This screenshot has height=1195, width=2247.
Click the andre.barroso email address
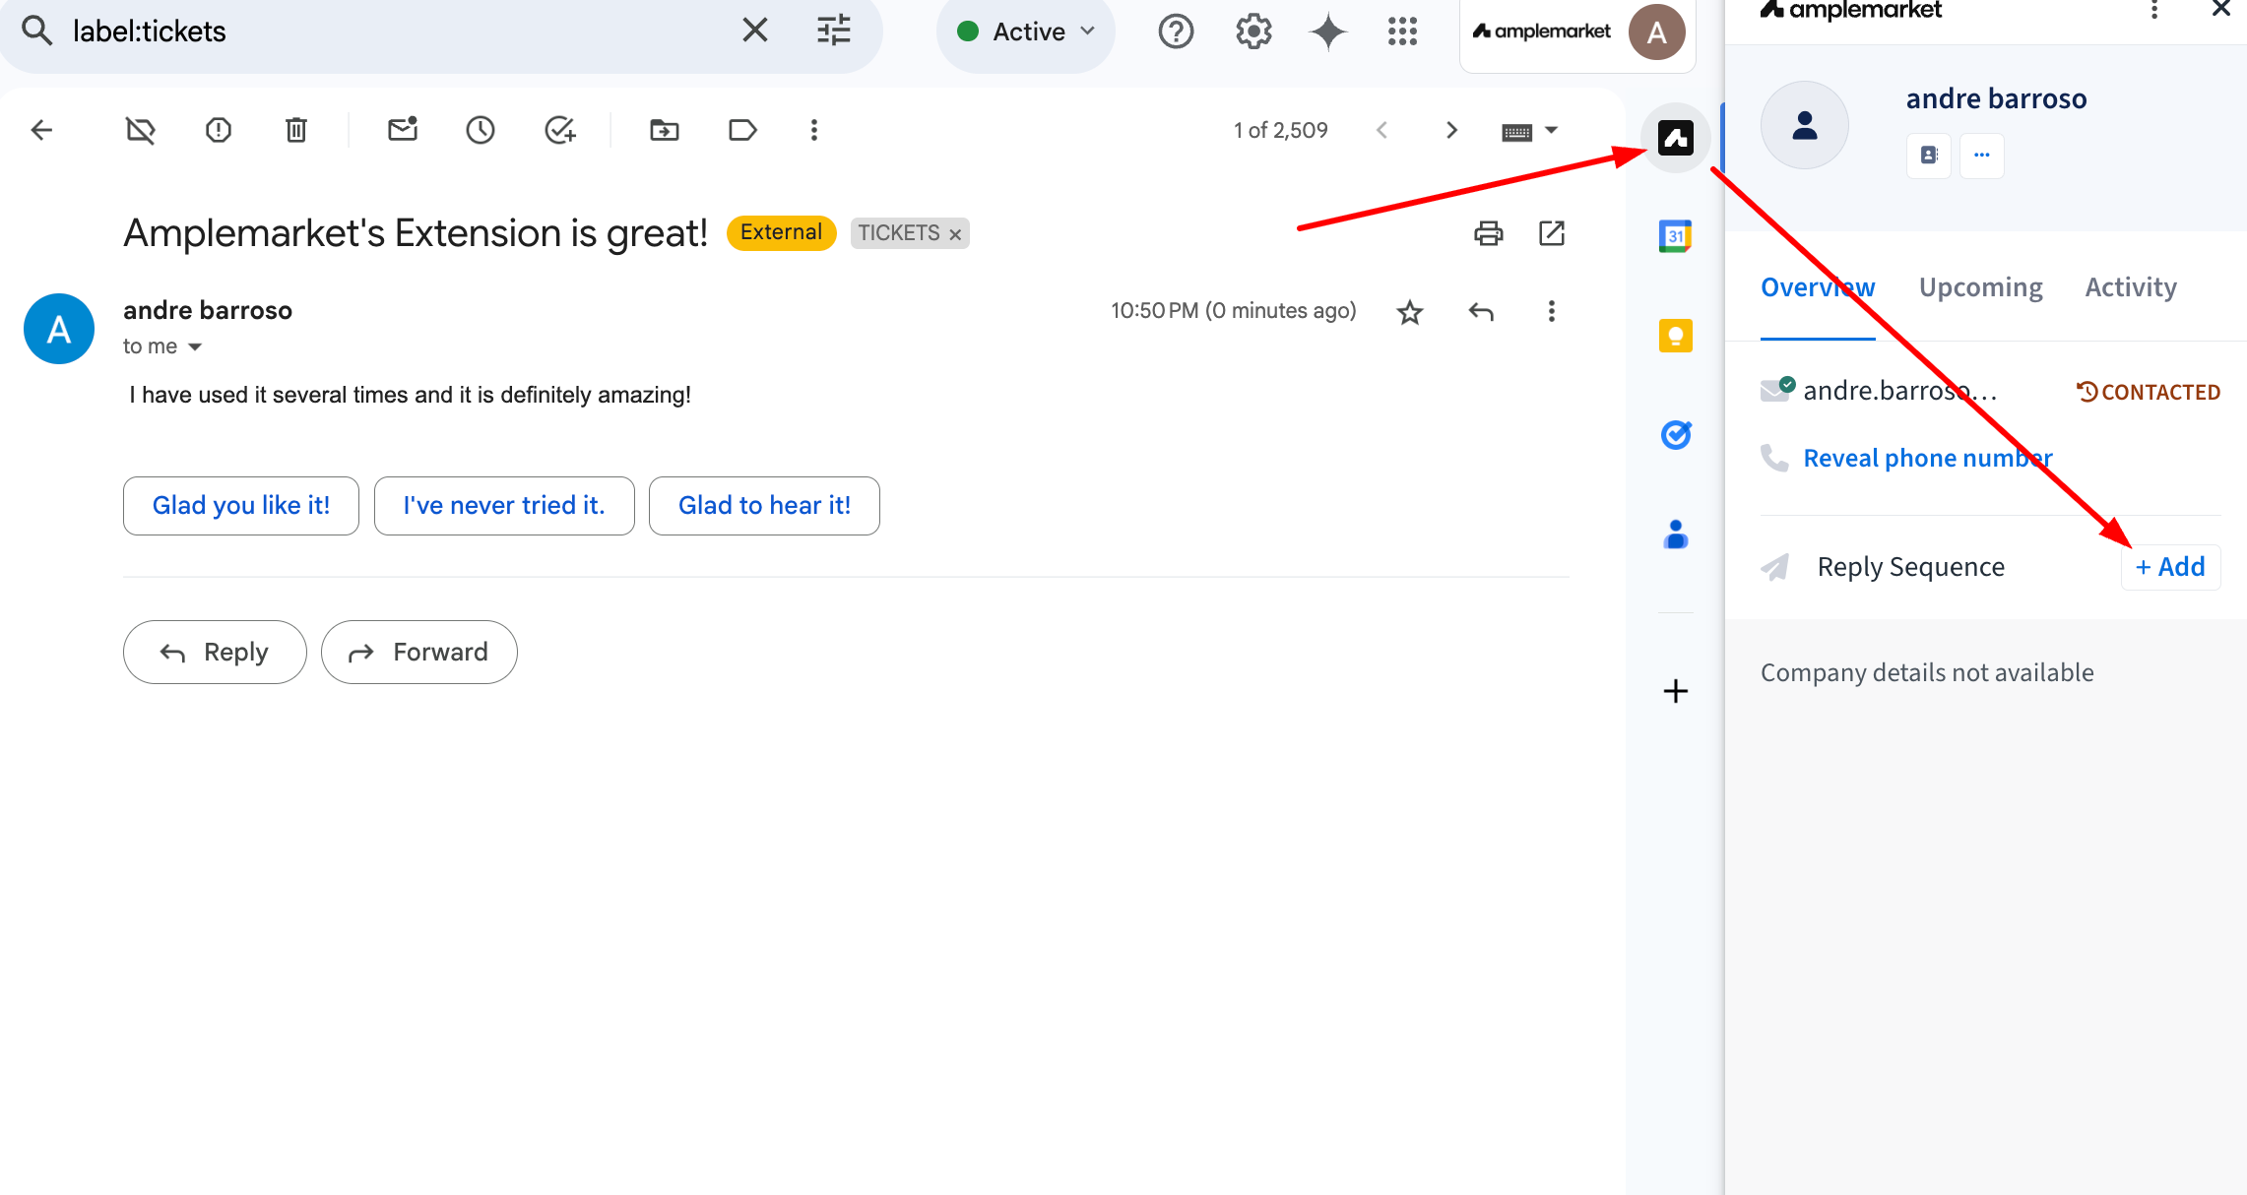tap(1900, 391)
